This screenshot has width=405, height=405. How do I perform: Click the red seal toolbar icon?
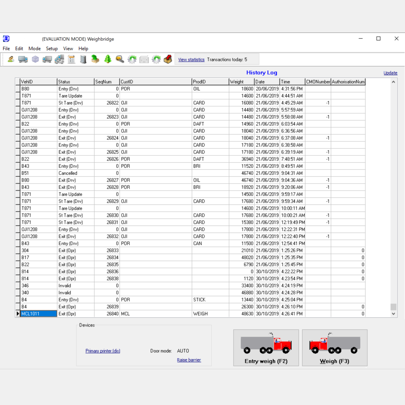coord(167,59)
